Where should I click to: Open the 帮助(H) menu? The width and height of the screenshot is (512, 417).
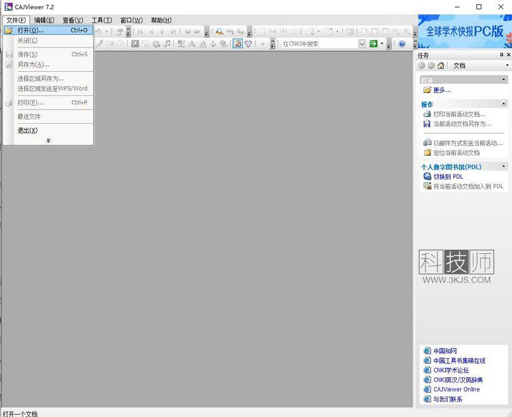pos(161,20)
